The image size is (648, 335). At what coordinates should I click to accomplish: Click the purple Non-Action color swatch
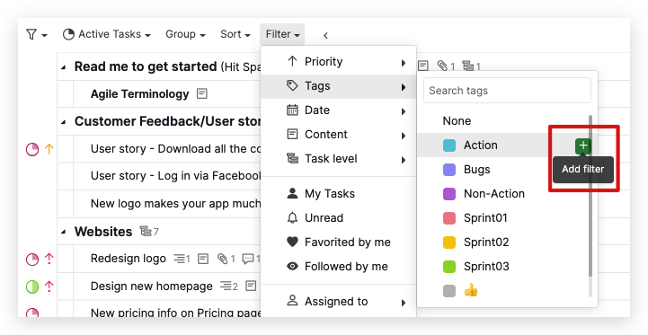pyautogui.click(x=449, y=194)
